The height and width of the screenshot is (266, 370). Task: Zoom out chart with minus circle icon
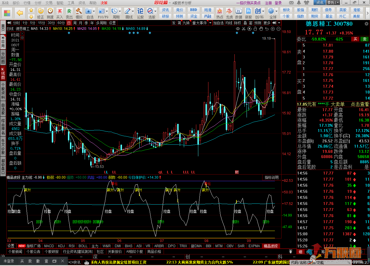click(279, 29)
